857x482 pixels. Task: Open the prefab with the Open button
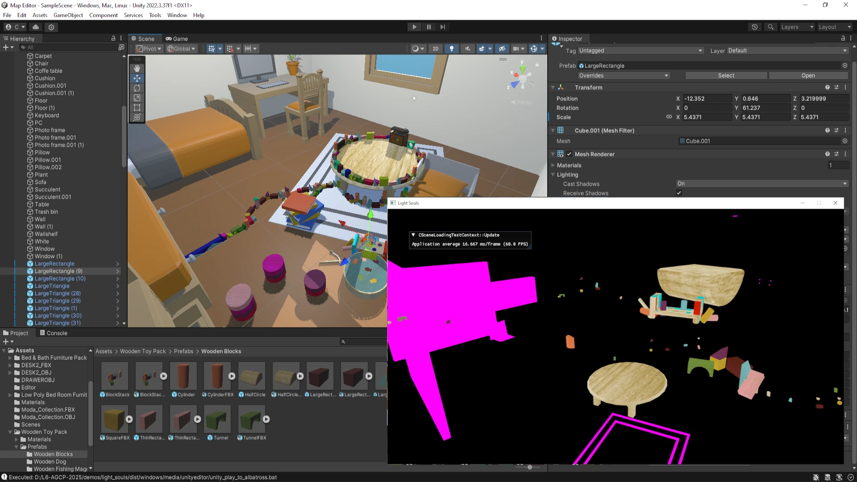808,75
